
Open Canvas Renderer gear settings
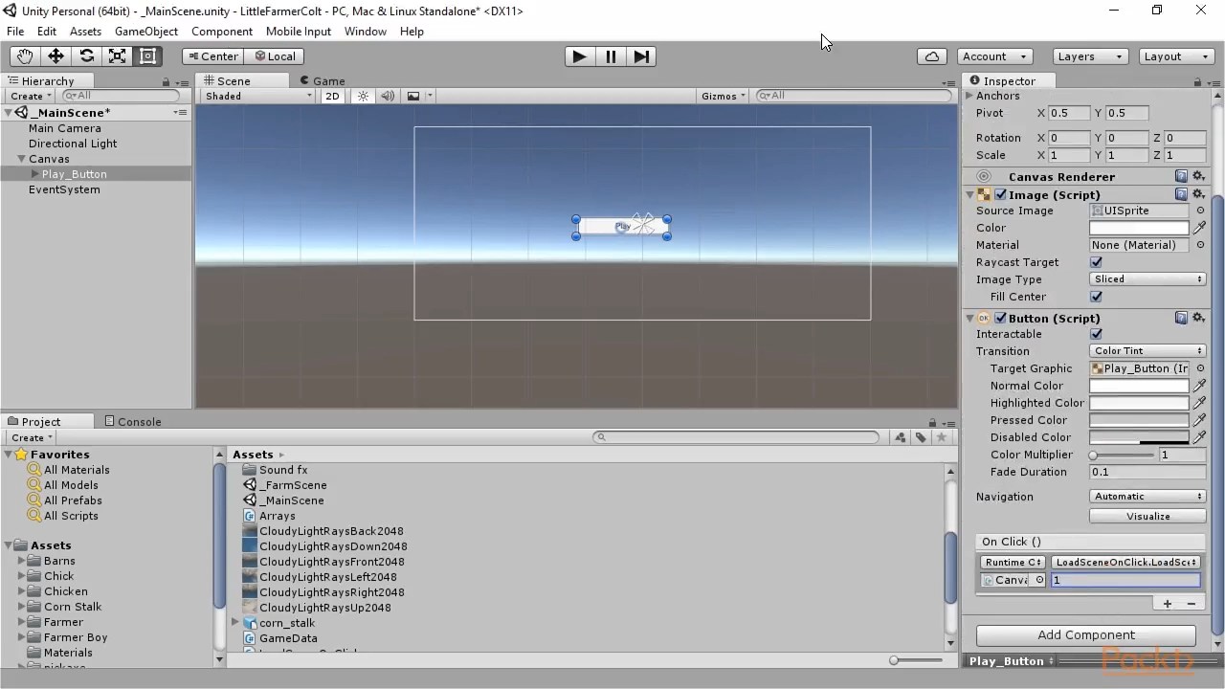tap(1197, 176)
